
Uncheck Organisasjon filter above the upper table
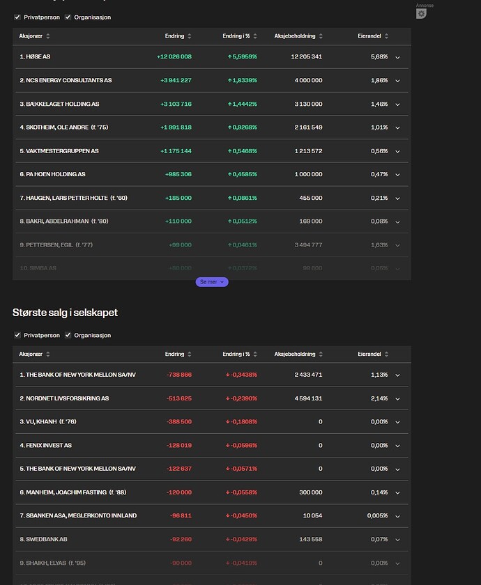click(68, 17)
